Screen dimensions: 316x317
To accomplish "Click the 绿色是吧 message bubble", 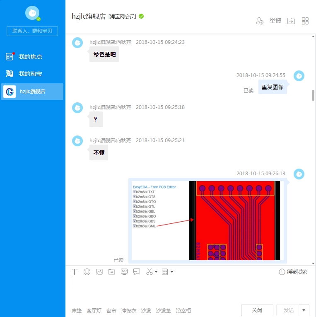I will [104, 54].
